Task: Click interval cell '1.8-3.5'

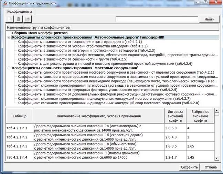Action: [175, 146]
